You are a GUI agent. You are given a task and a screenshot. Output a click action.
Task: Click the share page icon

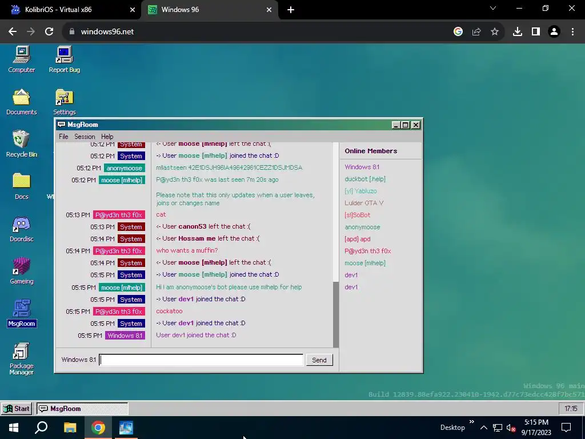click(x=476, y=31)
